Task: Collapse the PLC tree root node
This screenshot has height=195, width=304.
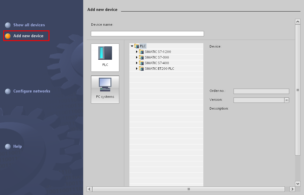Action: pyautogui.click(x=132, y=46)
